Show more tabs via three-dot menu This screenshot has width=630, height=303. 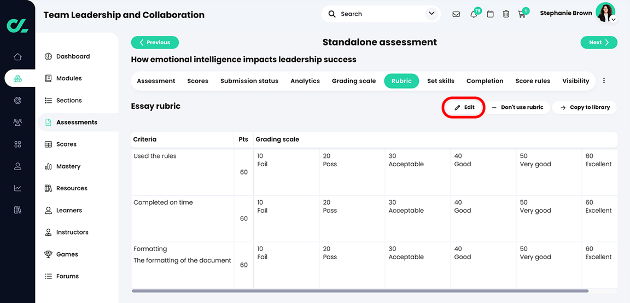604,81
